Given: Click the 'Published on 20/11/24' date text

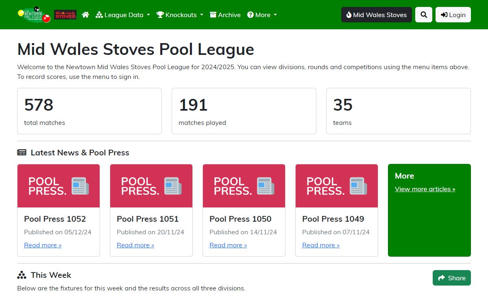Looking at the screenshot, I should [150, 232].
